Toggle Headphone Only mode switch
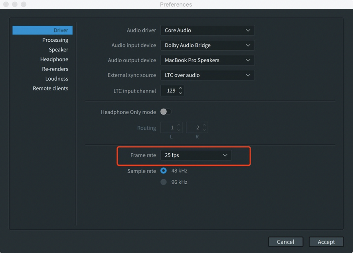 [x=166, y=112]
